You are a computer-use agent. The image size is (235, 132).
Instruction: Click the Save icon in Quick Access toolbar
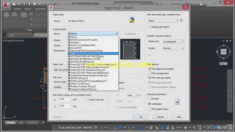click(24, 4)
